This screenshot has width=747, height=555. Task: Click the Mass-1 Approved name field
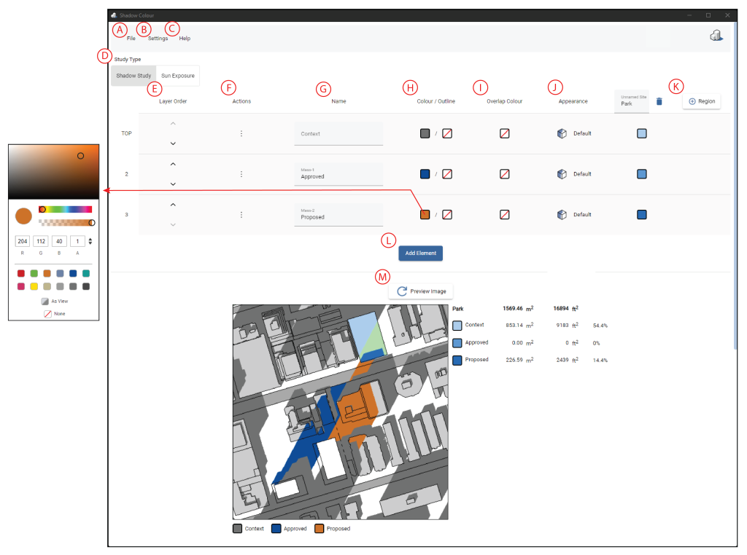pos(338,176)
